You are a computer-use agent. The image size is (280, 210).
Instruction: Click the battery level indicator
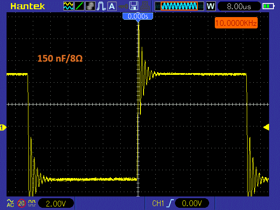[268, 6]
